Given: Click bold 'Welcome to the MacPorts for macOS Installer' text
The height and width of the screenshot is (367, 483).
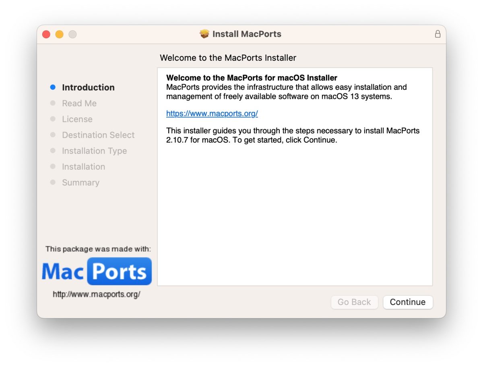Looking at the screenshot, I should tap(252, 78).
